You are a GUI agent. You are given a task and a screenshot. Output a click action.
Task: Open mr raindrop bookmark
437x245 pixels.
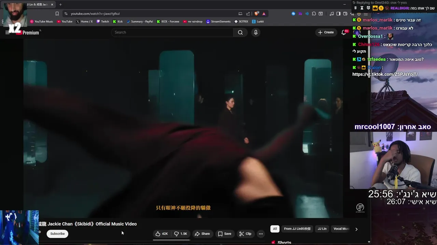(x=193, y=21)
